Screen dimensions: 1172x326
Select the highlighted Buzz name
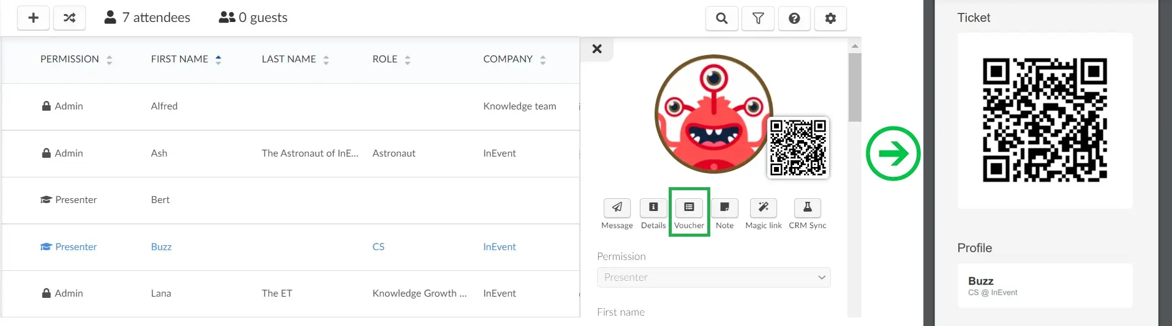tap(161, 247)
